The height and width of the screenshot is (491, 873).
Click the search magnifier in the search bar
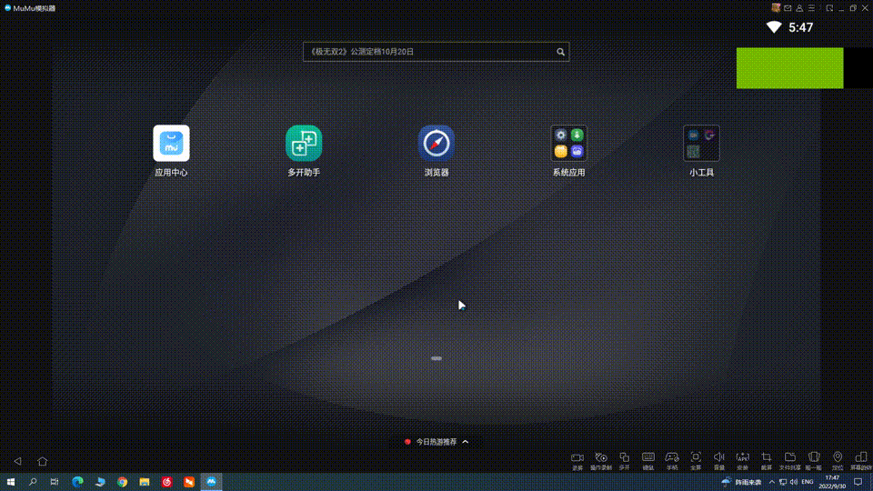561,52
